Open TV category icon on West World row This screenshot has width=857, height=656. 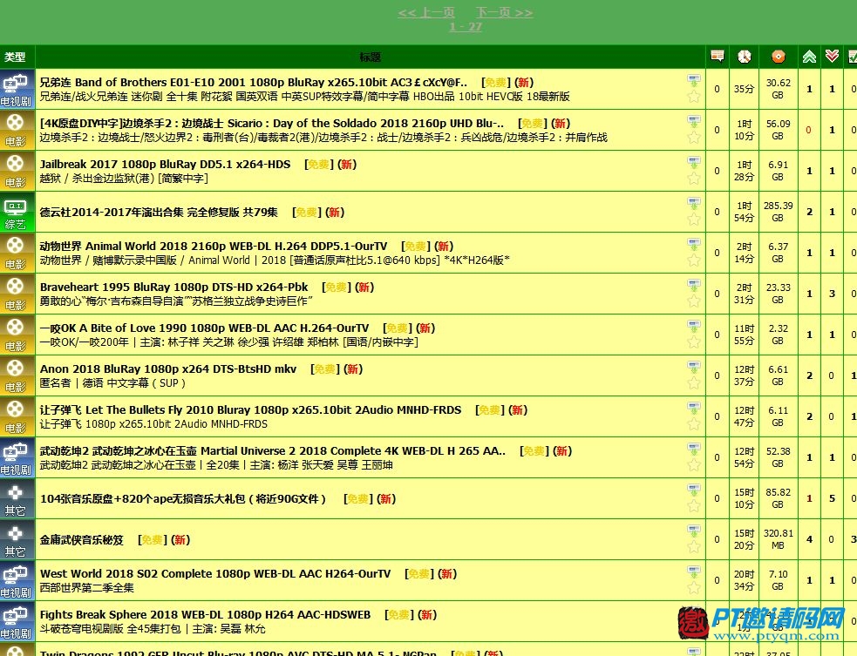[x=17, y=580]
